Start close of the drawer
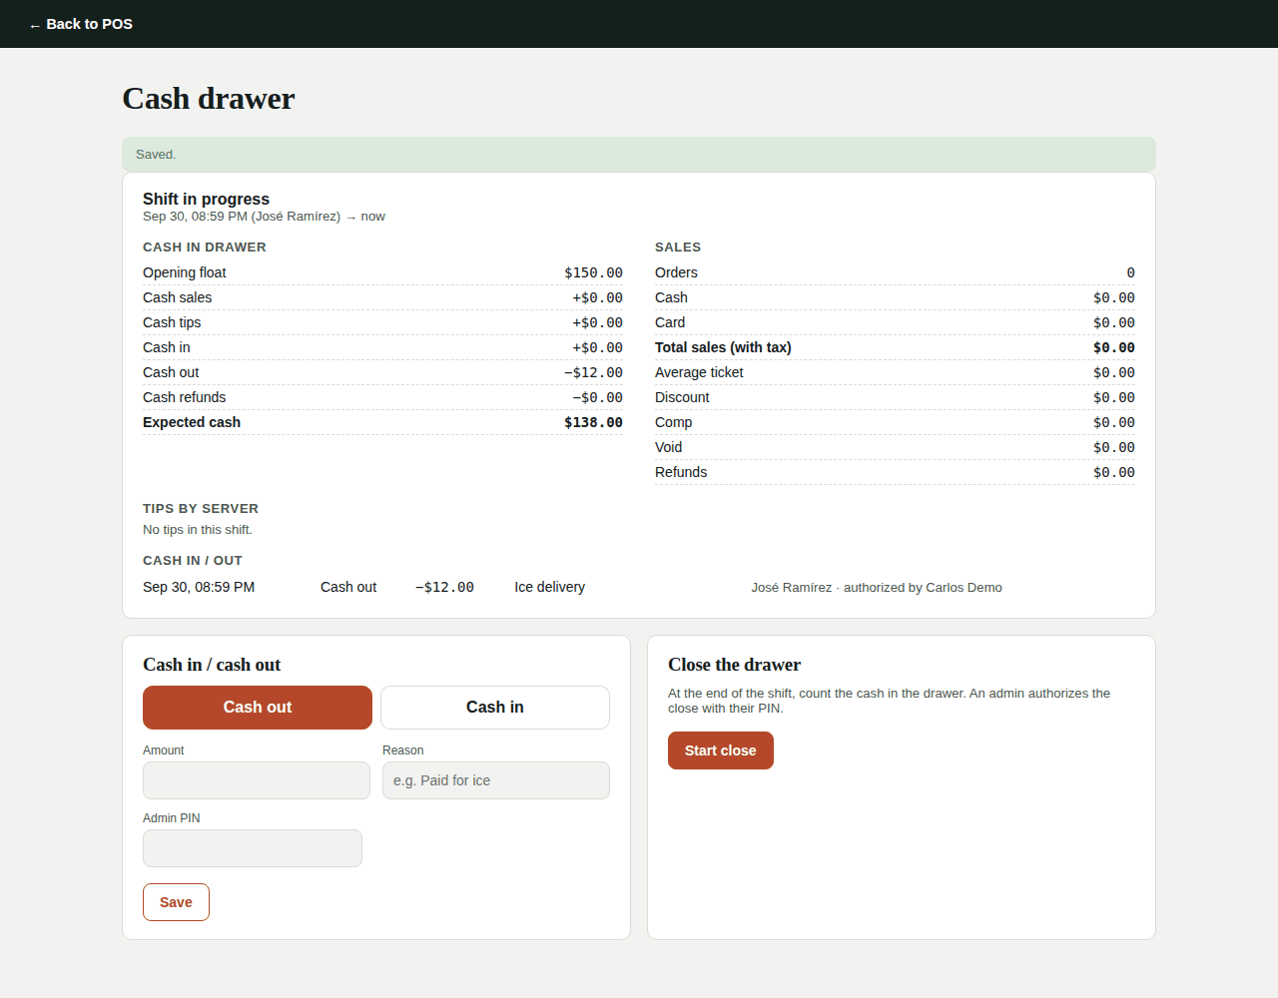The width and height of the screenshot is (1278, 998). [721, 750]
